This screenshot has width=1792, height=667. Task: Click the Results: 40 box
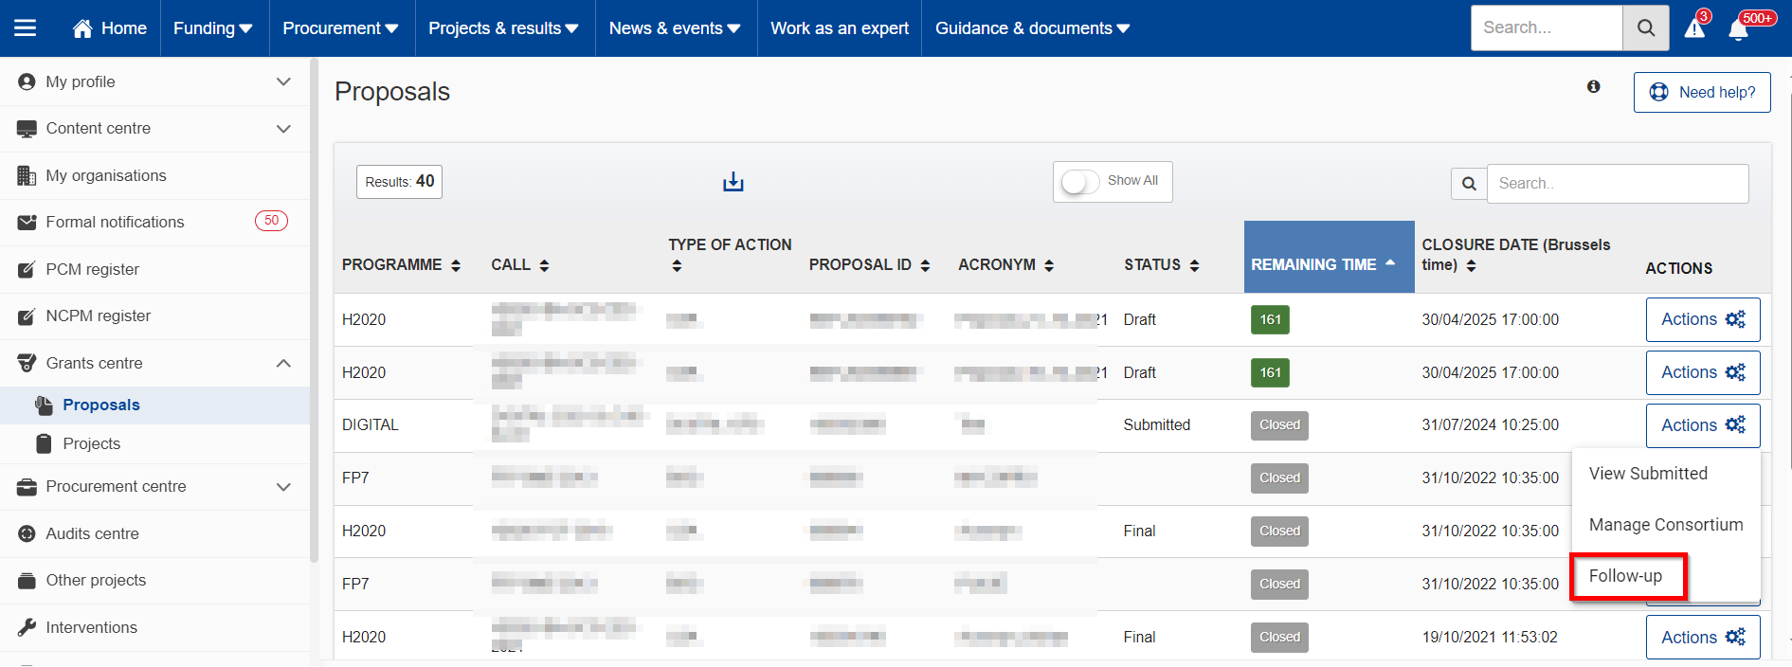[x=399, y=182]
